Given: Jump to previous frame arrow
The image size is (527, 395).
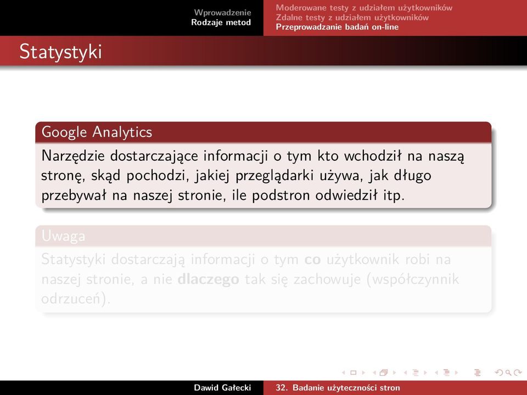Looking at the screenshot, I should 374,373.
